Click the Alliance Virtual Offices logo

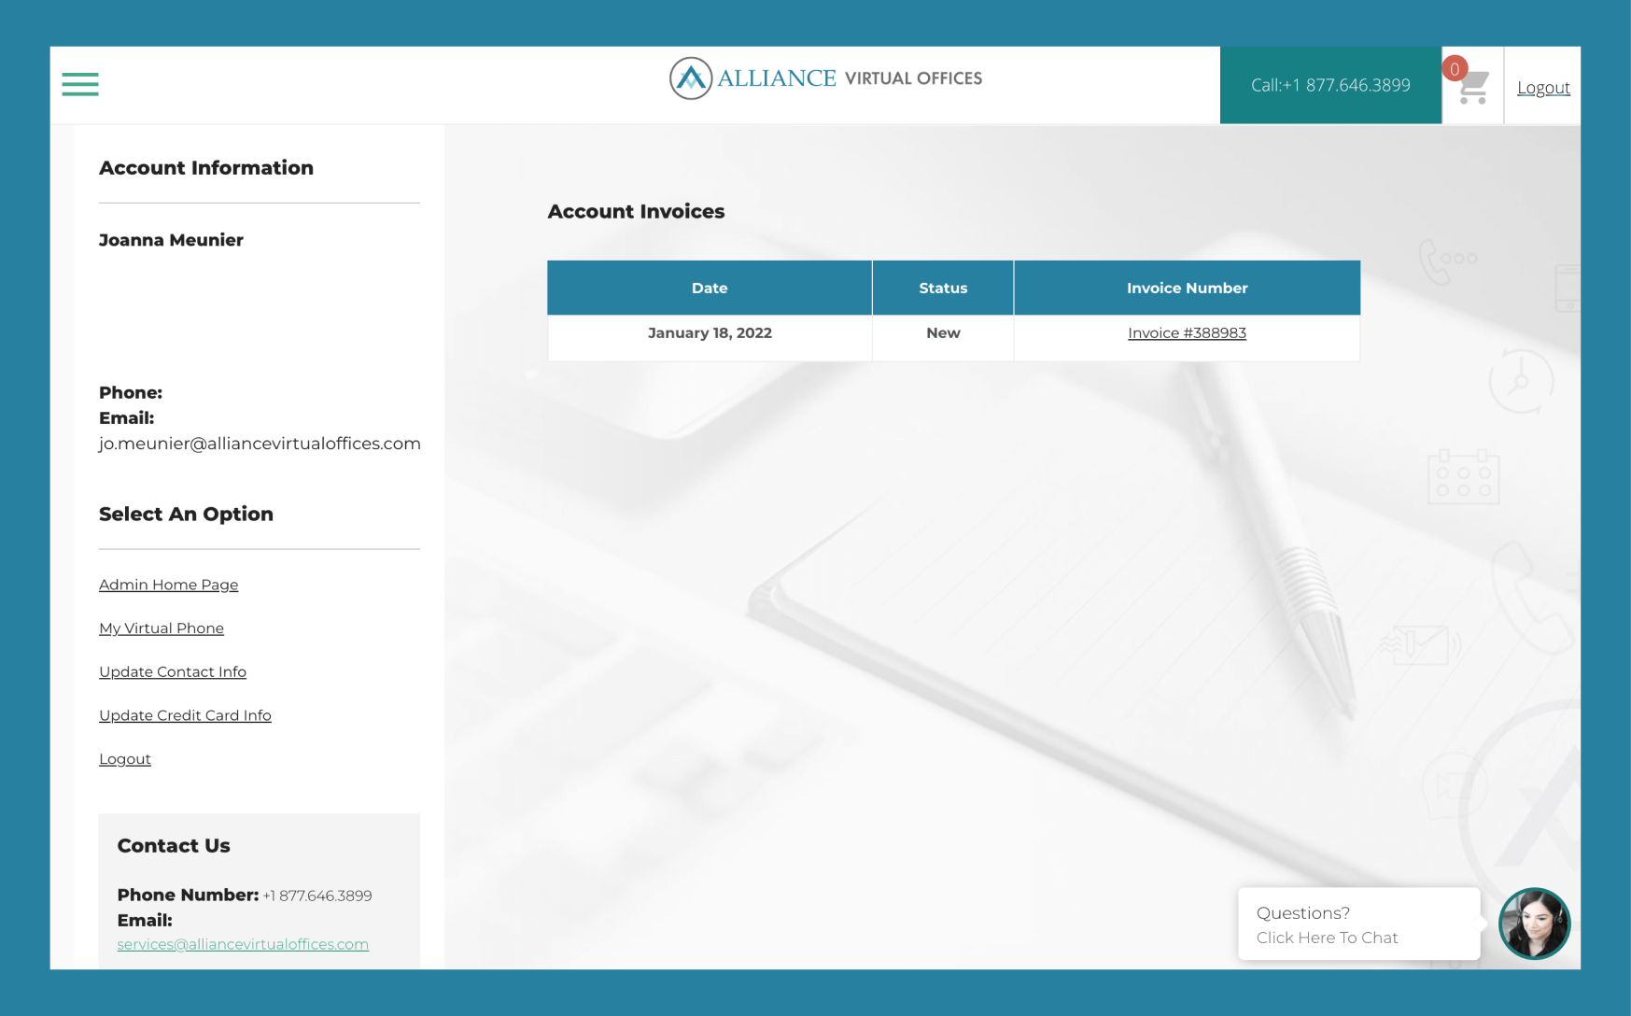pos(825,79)
